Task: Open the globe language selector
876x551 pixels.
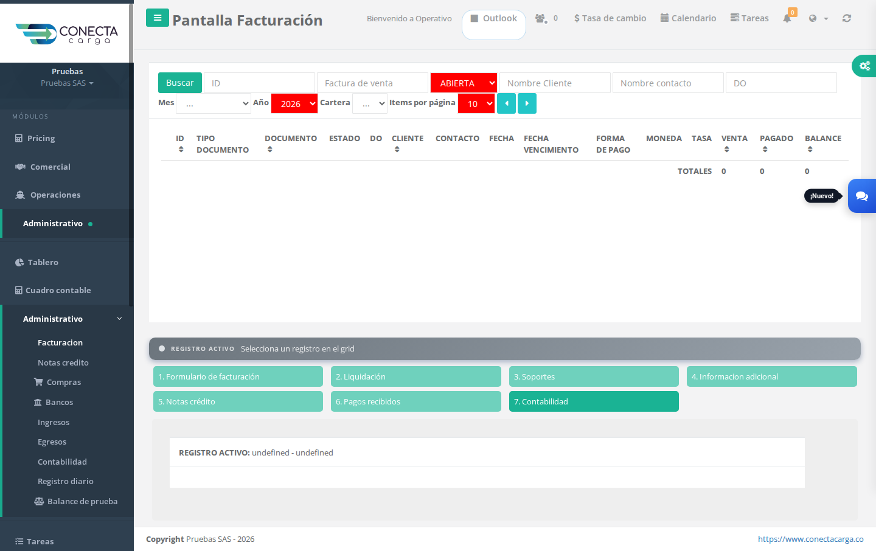Action: pyautogui.click(x=818, y=18)
